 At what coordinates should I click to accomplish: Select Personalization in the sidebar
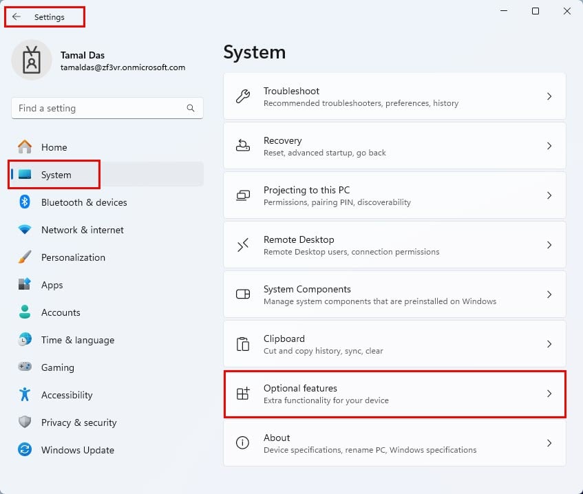pos(73,257)
